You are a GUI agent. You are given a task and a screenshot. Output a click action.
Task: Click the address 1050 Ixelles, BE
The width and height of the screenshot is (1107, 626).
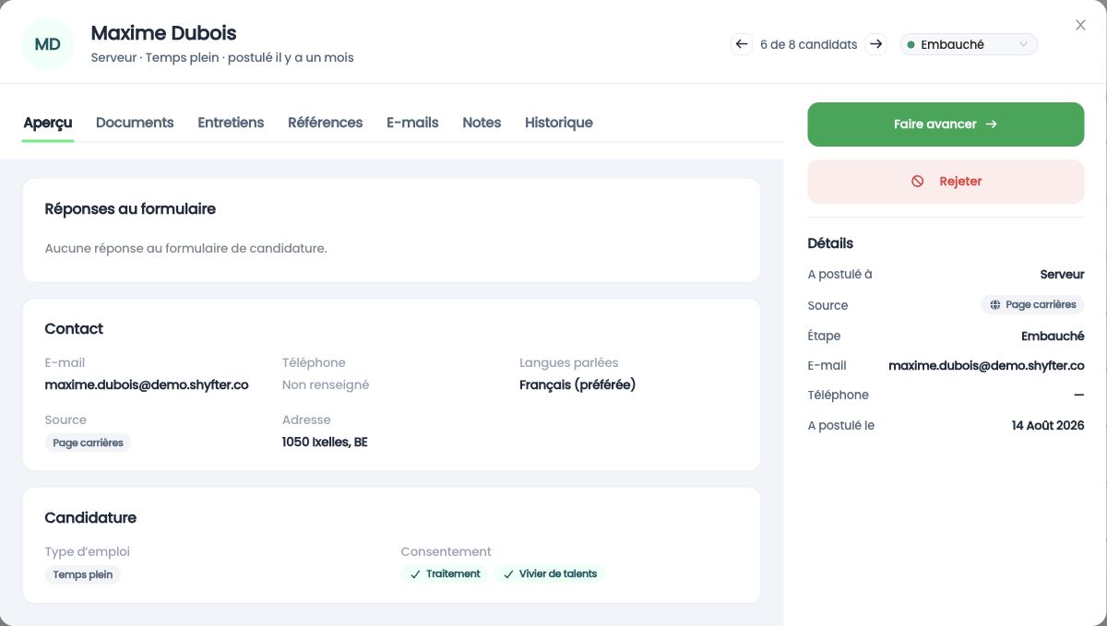point(325,443)
